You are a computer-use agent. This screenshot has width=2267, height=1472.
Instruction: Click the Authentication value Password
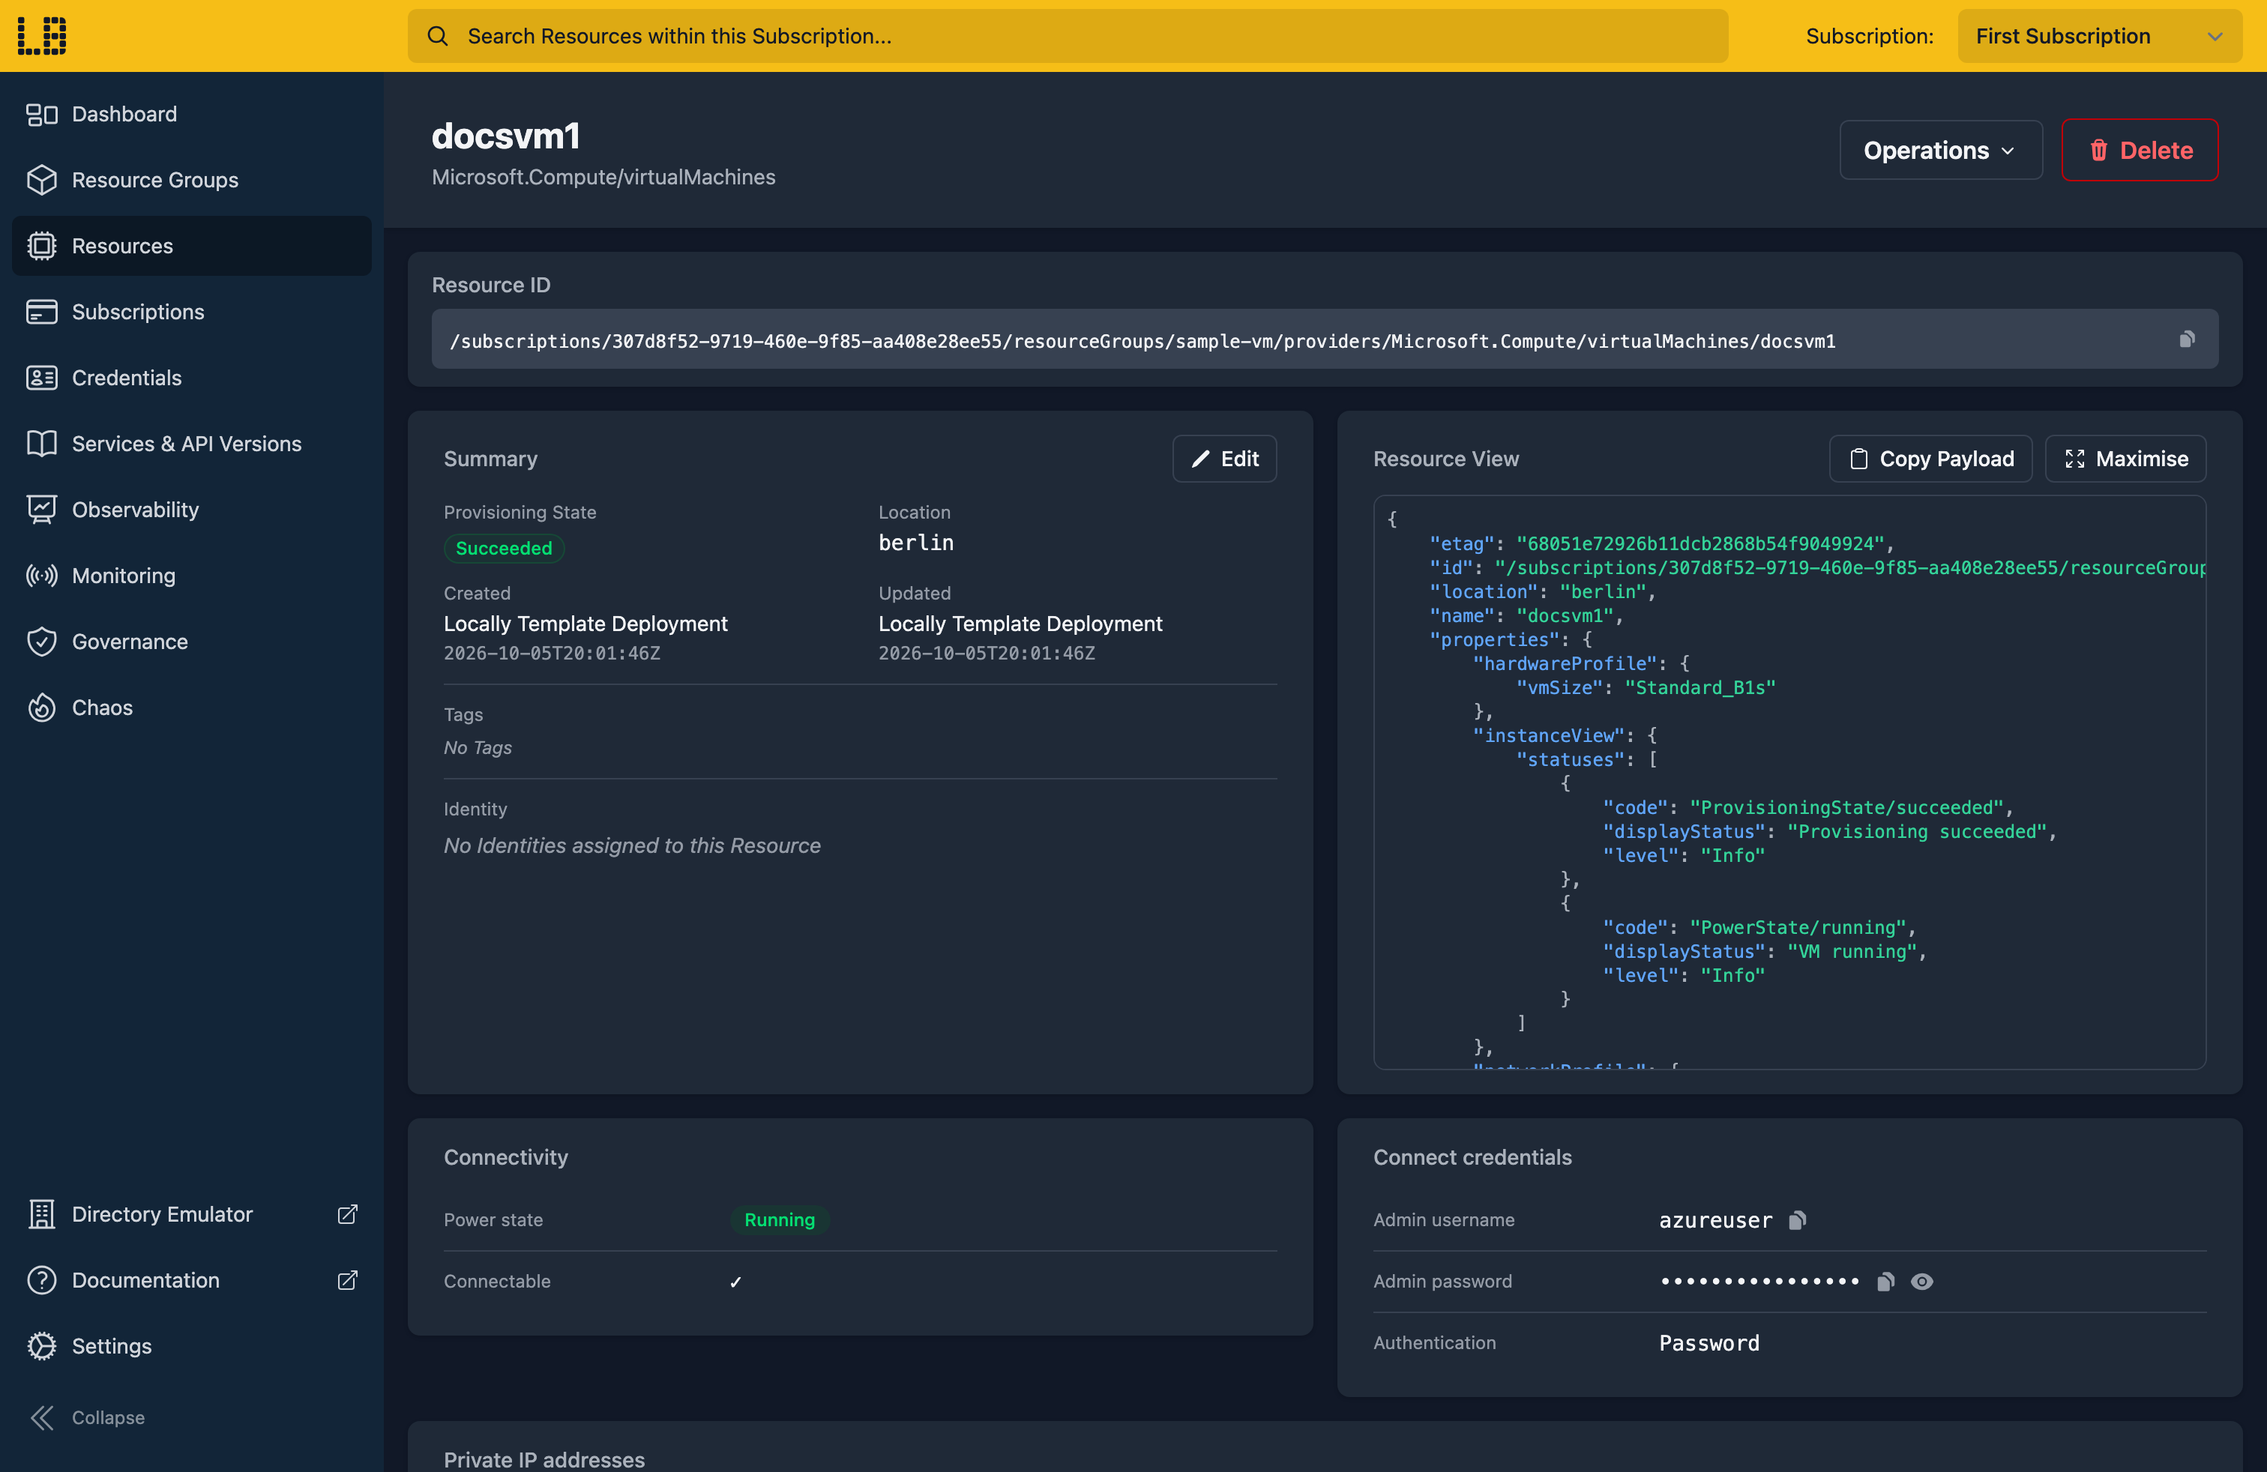[1708, 1343]
